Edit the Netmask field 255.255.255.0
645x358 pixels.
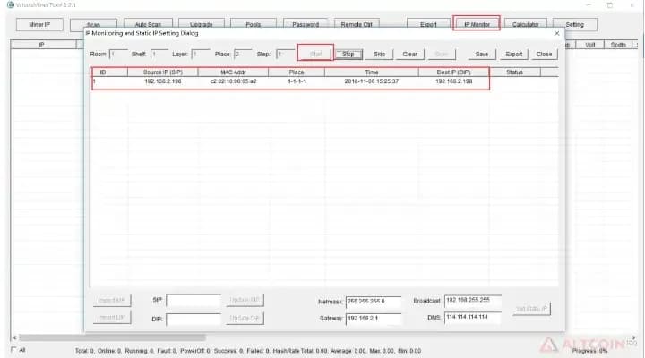pyautogui.click(x=373, y=302)
